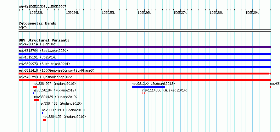Open the nsv1019191 (Coe2014) label
Screen dimensions: 280x132
38,57
